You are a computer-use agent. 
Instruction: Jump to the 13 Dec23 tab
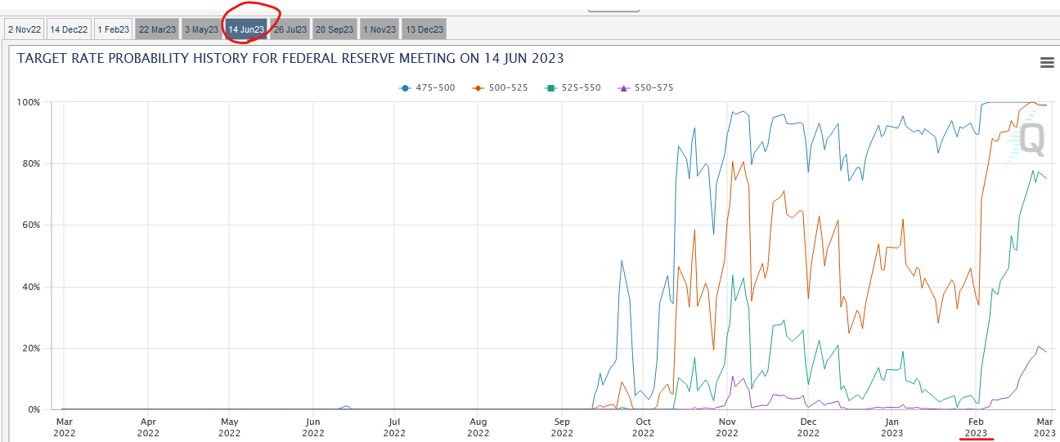424,29
